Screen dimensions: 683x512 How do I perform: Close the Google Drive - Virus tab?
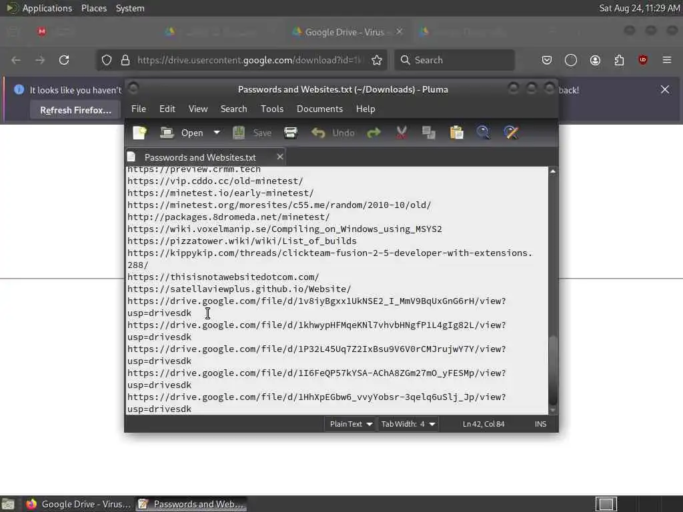(x=399, y=31)
